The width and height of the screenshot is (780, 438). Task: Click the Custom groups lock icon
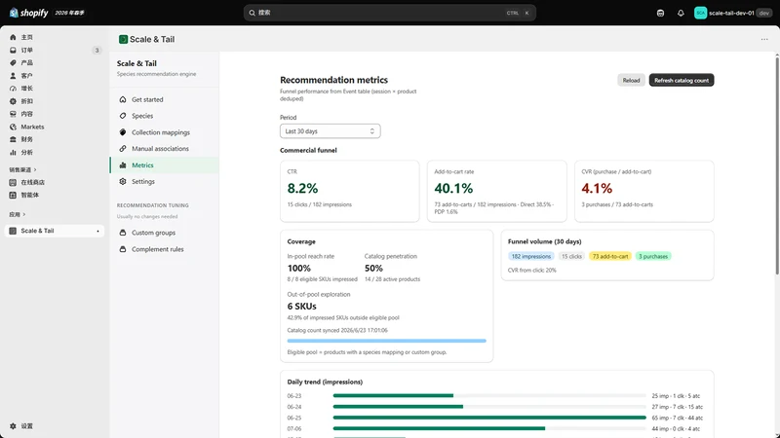123,233
